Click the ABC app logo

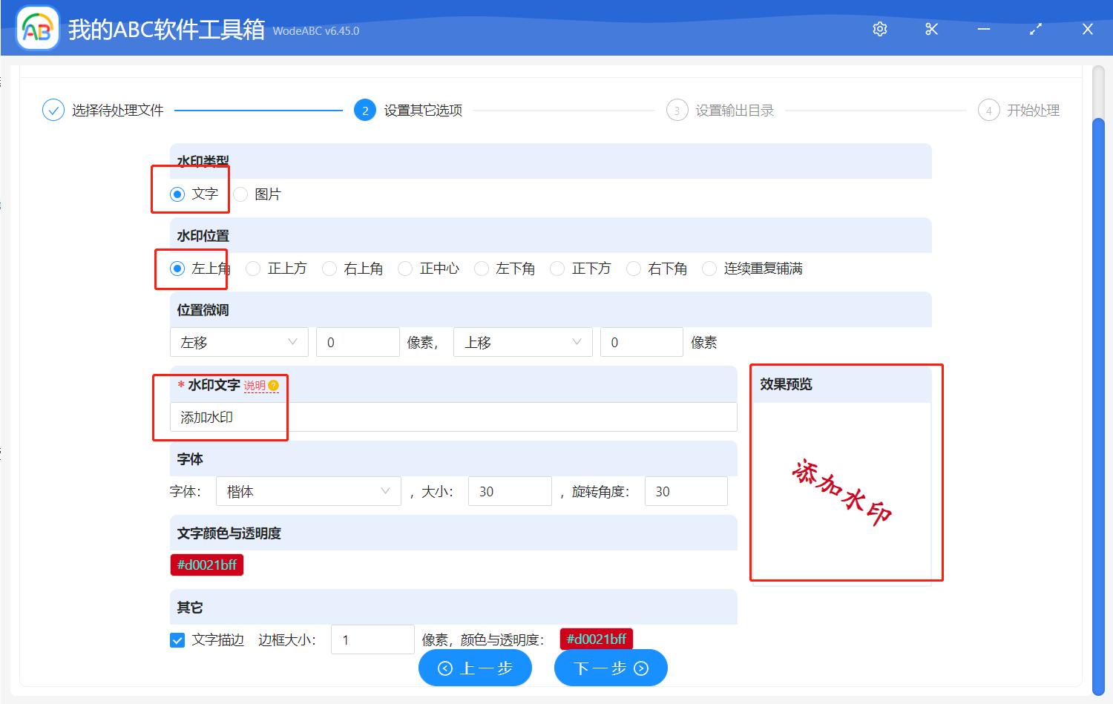(x=36, y=27)
